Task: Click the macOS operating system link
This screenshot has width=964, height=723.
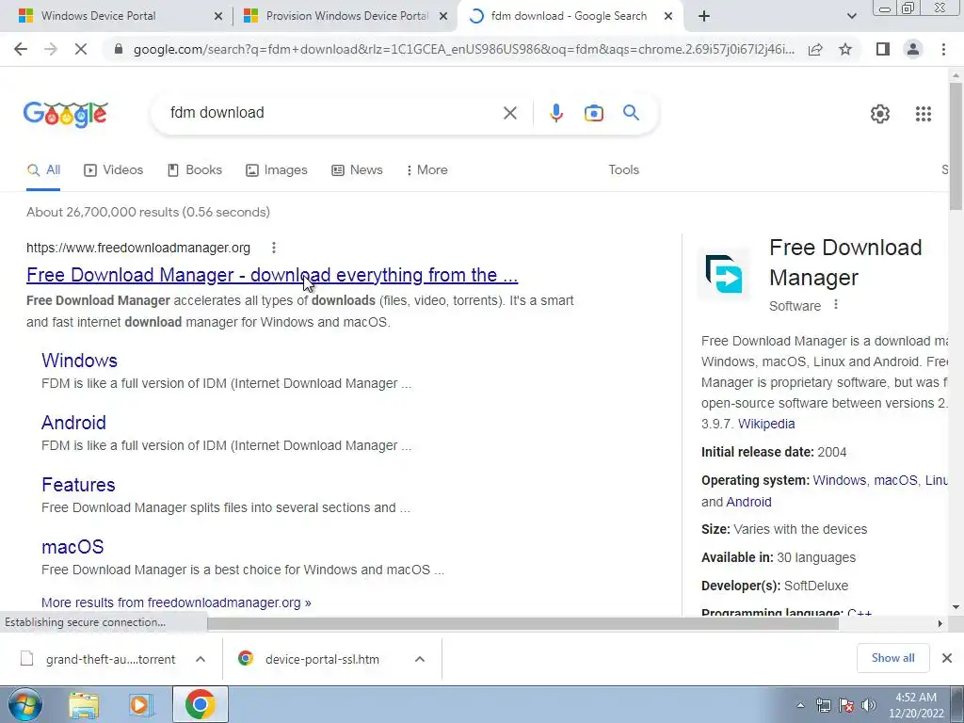Action: (895, 480)
